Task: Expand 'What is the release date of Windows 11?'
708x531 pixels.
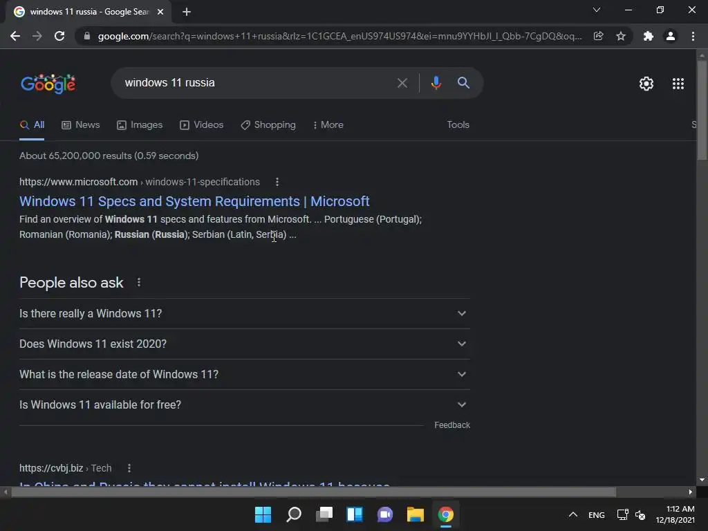Action: click(x=244, y=374)
